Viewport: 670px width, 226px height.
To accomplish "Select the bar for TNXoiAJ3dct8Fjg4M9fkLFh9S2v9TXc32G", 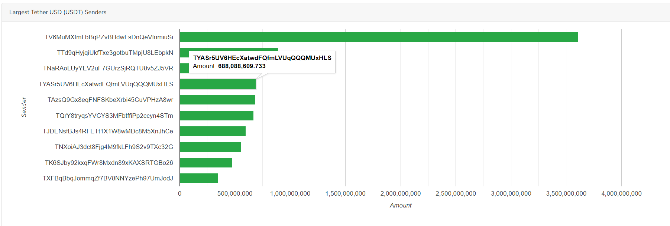I will pos(210,147).
